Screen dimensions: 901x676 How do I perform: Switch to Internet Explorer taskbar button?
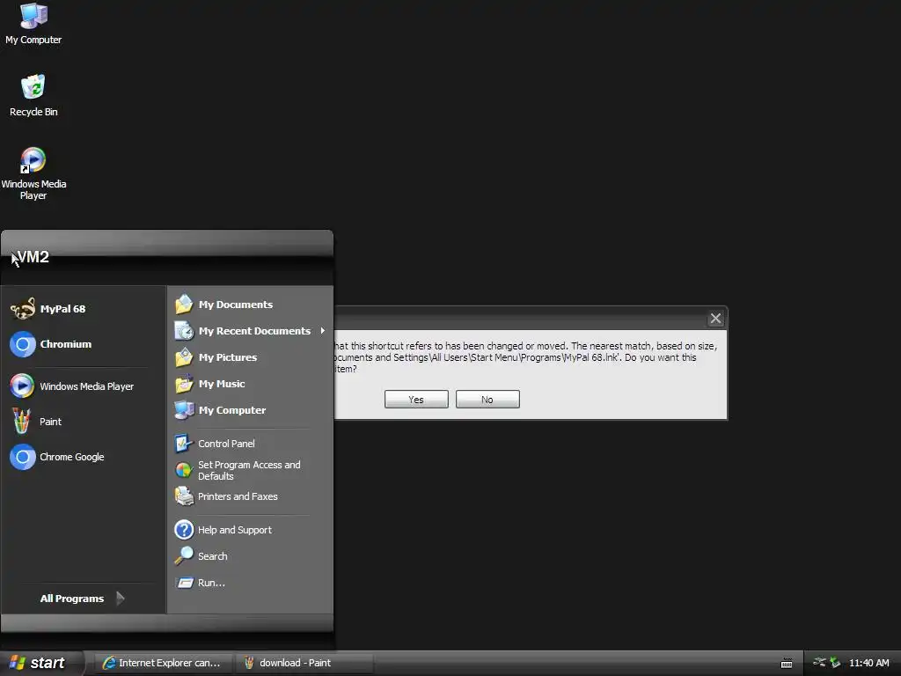tap(163, 663)
